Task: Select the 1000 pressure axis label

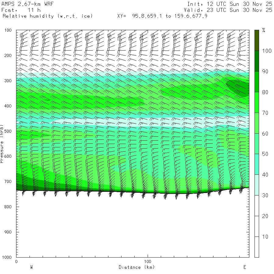Action: point(7,257)
